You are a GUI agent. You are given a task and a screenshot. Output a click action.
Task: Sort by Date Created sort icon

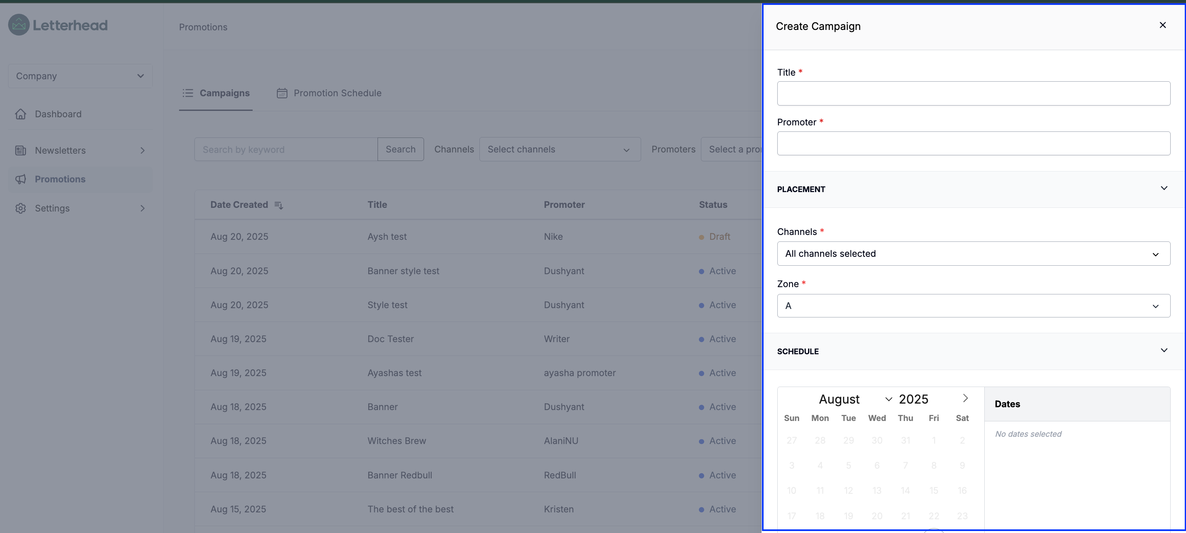pos(279,205)
